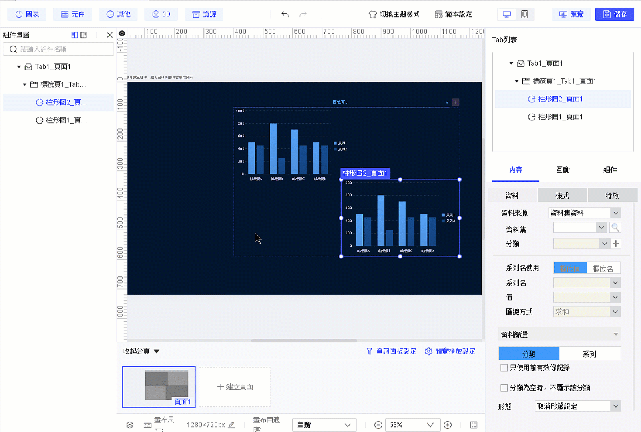641x432 pixels.
Task: Select 柱形圖2 in the layer tree
Action: point(58,102)
